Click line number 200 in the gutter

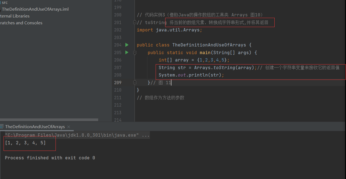pyautogui.click(x=118, y=15)
